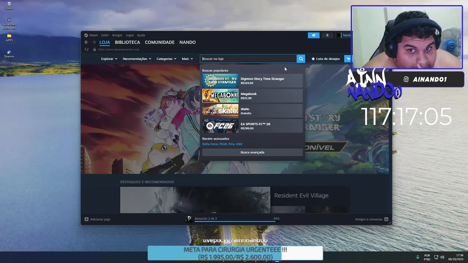Open the megaphone announcements button
Image resolution: width=468 pixels, height=263 pixels.
click(314, 35)
